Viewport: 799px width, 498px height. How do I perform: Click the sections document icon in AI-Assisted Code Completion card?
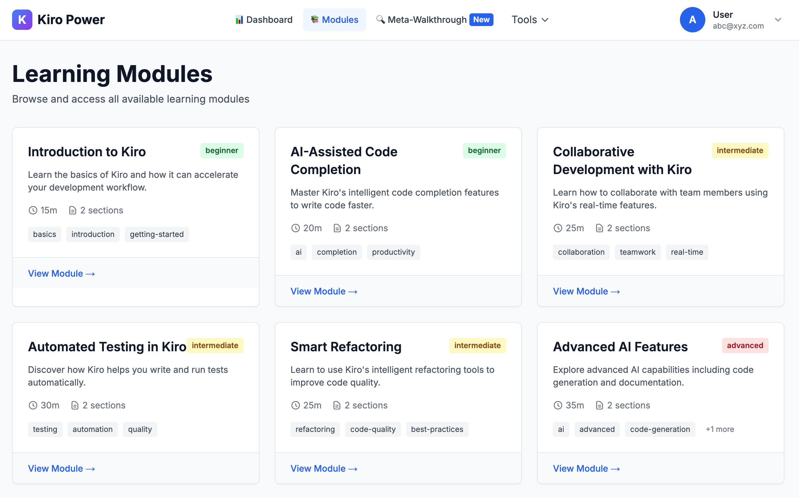tap(337, 228)
